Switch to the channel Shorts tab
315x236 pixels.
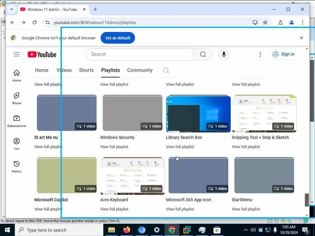[86, 70]
